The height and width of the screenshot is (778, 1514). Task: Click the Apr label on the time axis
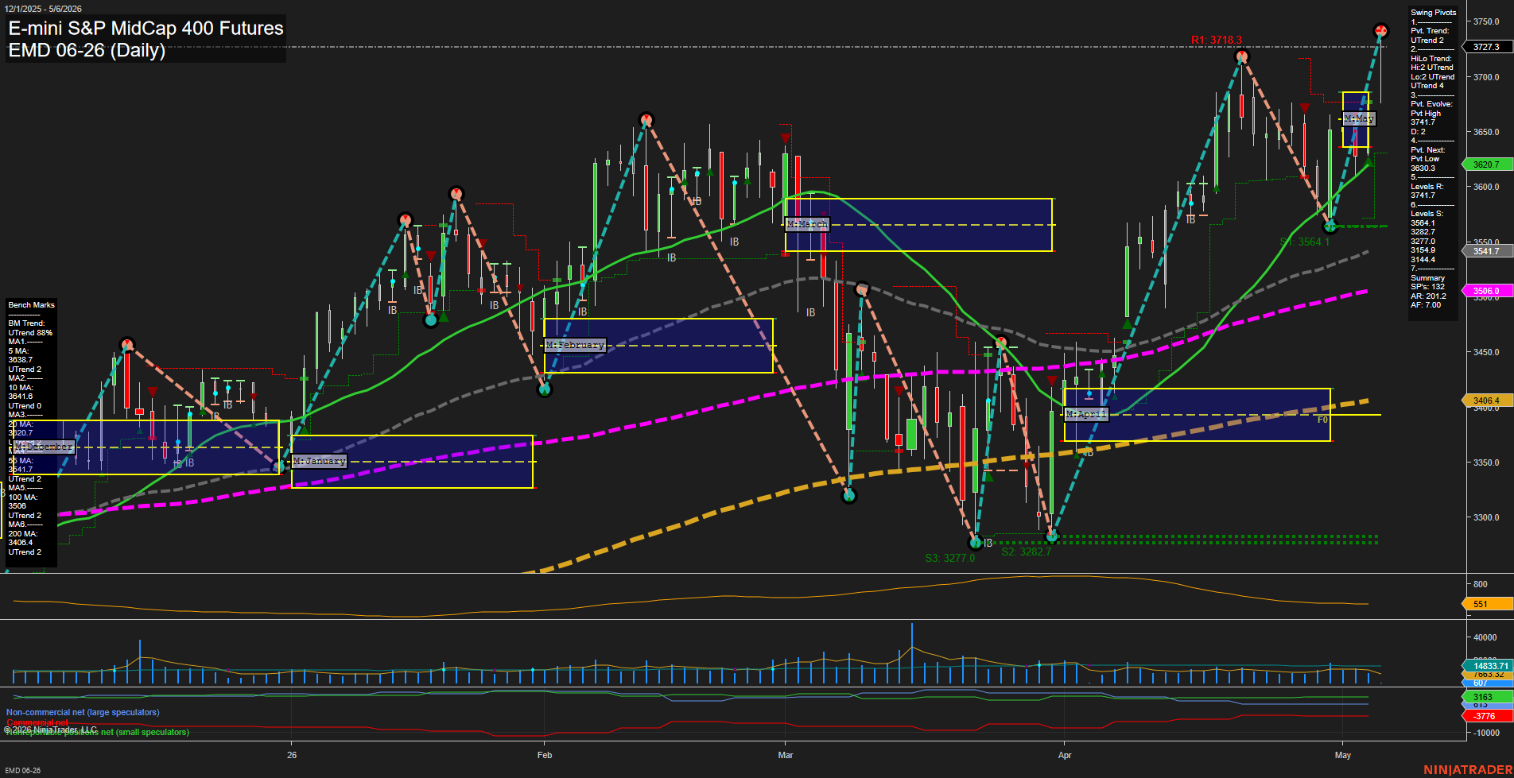tap(1065, 755)
